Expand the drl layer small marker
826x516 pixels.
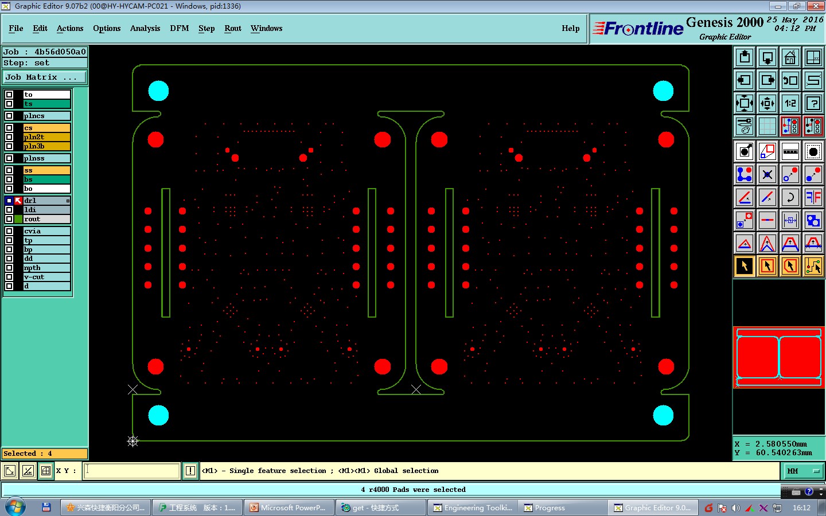pyautogui.click(x=68, y=201)
